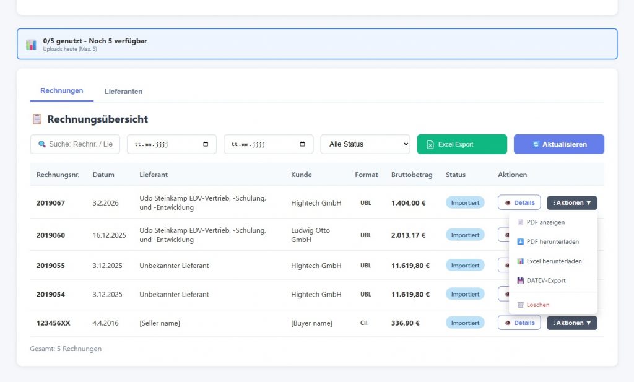Click the blue PDF herunterladen download icon
Screen dimensions: 634x382
520,241
